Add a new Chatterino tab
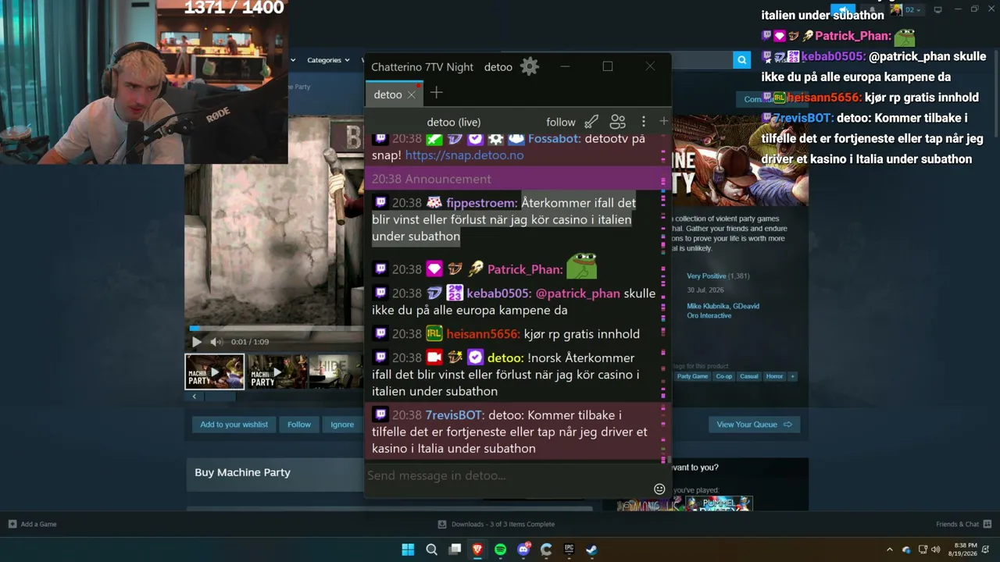 pos(436,94)
